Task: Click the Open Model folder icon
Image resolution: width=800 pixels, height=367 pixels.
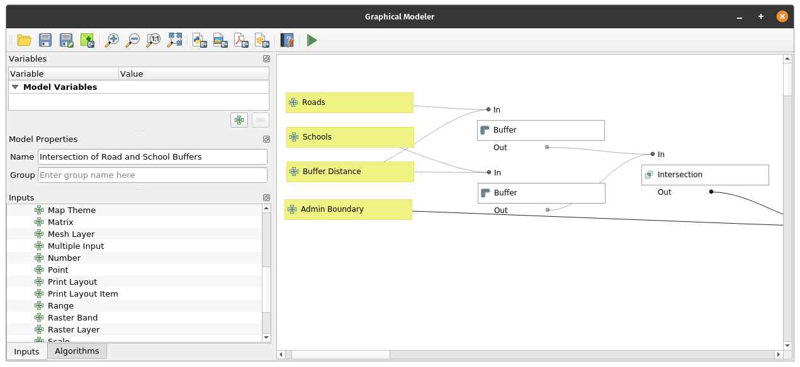Action: pyautogui.click(x=25, y=41)
